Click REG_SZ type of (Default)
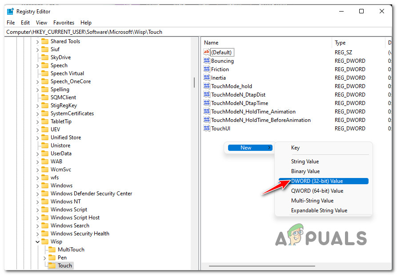 (x=343, y=53)
